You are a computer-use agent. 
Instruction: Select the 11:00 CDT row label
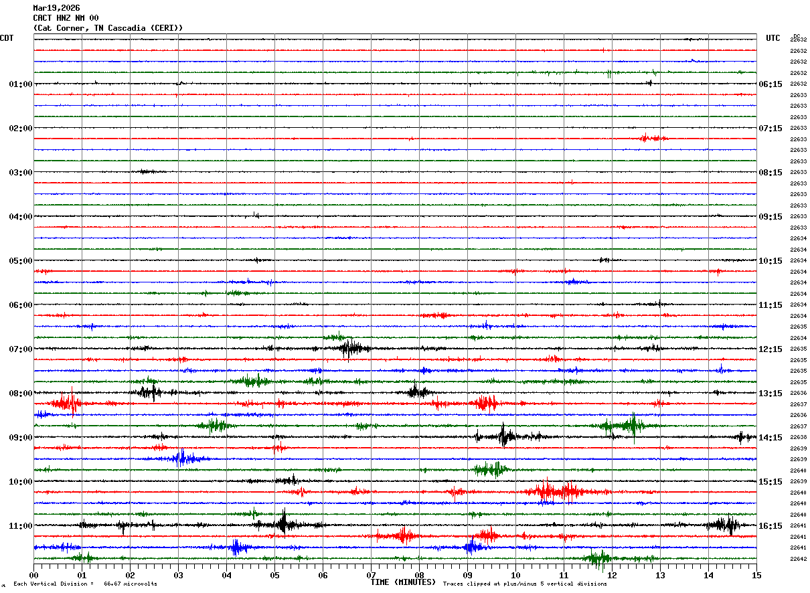pos(21,526)
